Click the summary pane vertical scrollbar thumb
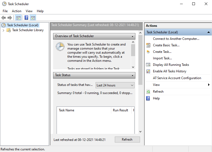This screenshot has height=152, width=212. [x=140, y=60]
